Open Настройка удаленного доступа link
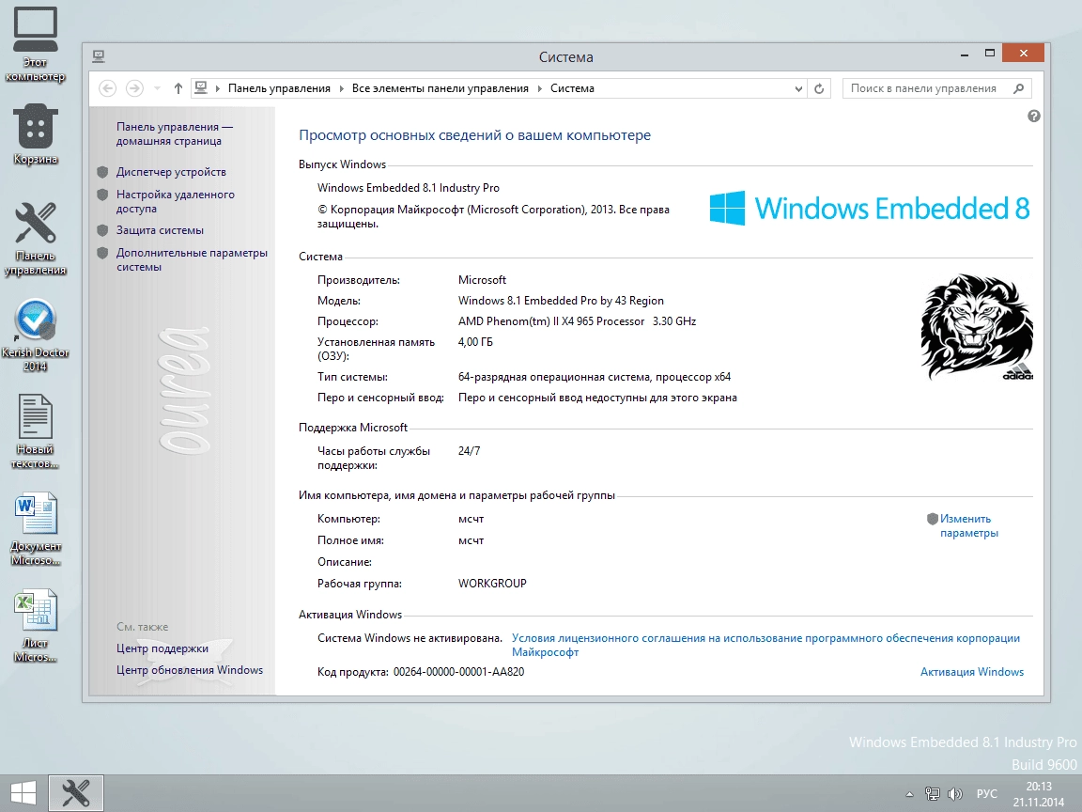The width and height of the screenshot is (1082, 812). pyautogui.click(x=176, y=202)
